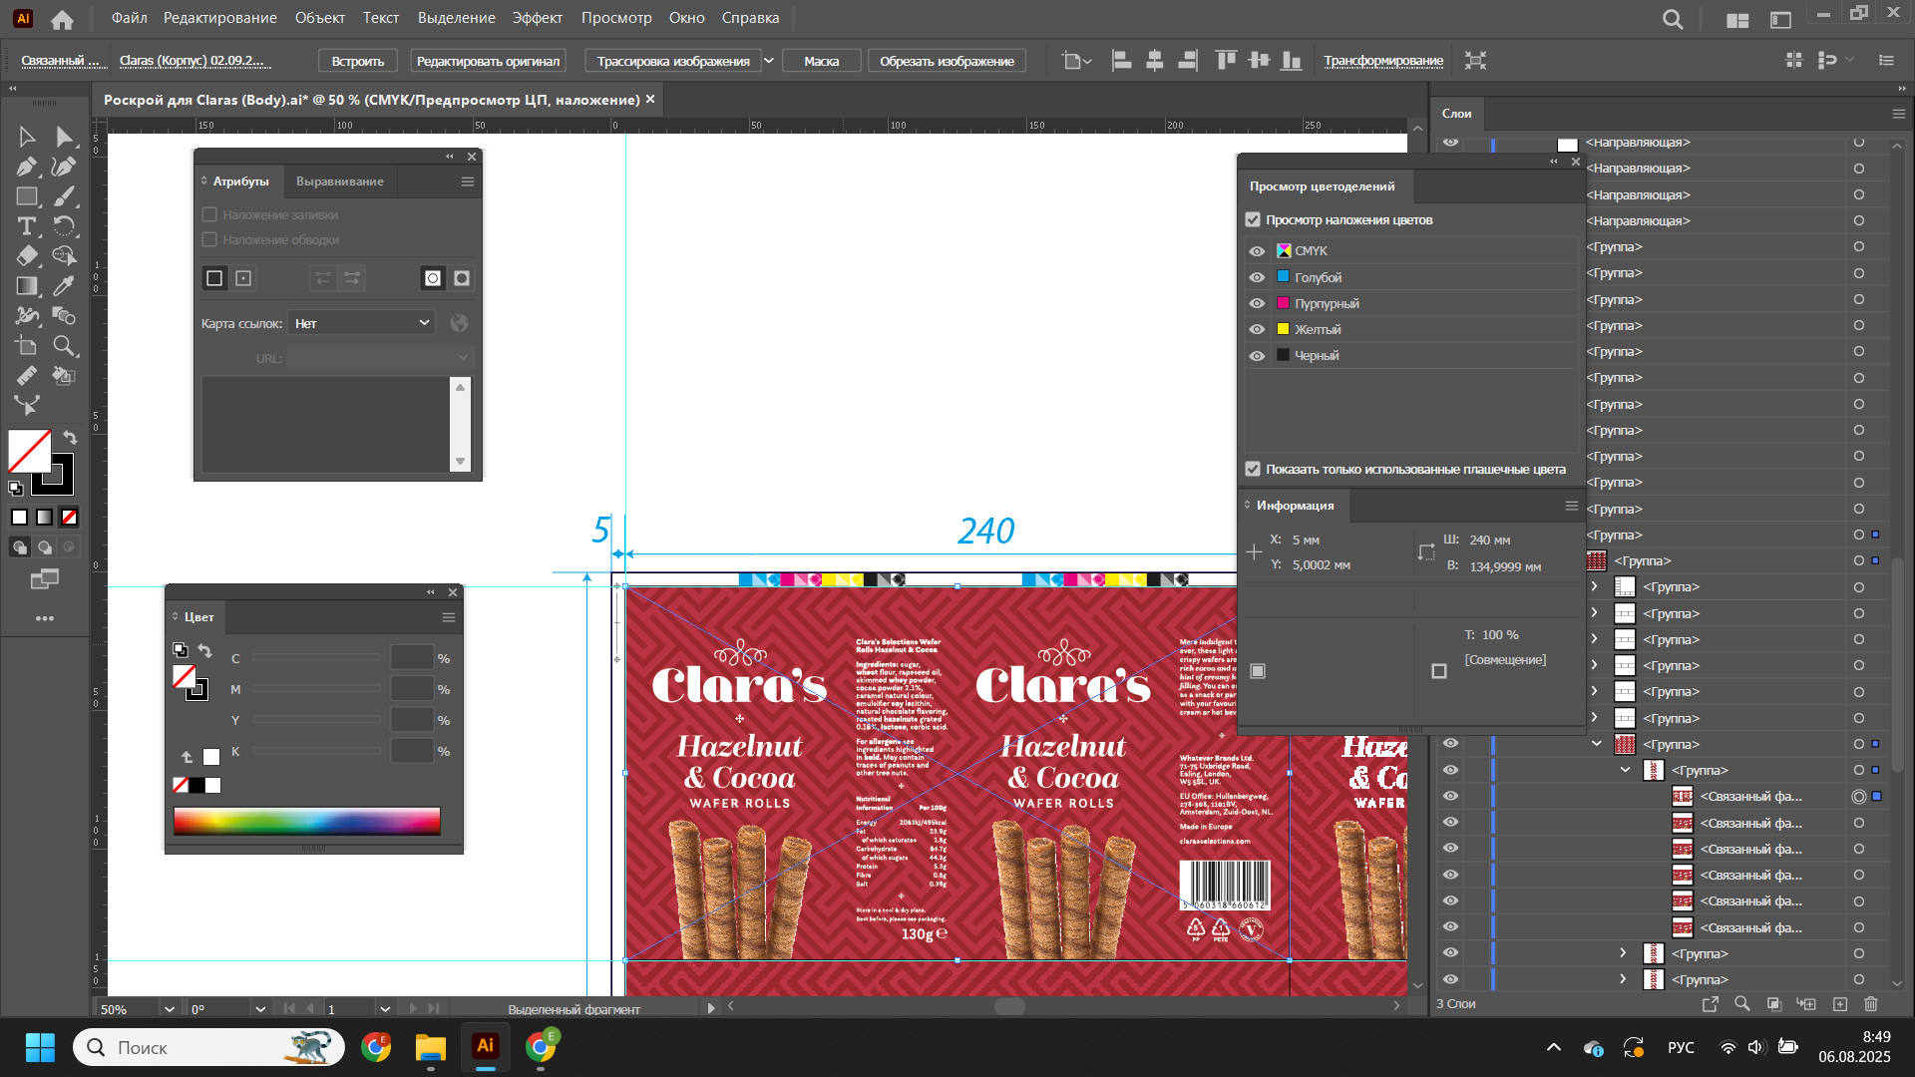Delete selection with Layers panel trash icon
Screen dimensions: 1915x1077
point(1871,1004)
